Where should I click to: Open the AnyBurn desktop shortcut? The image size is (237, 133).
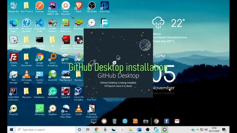tap(53, 110)
